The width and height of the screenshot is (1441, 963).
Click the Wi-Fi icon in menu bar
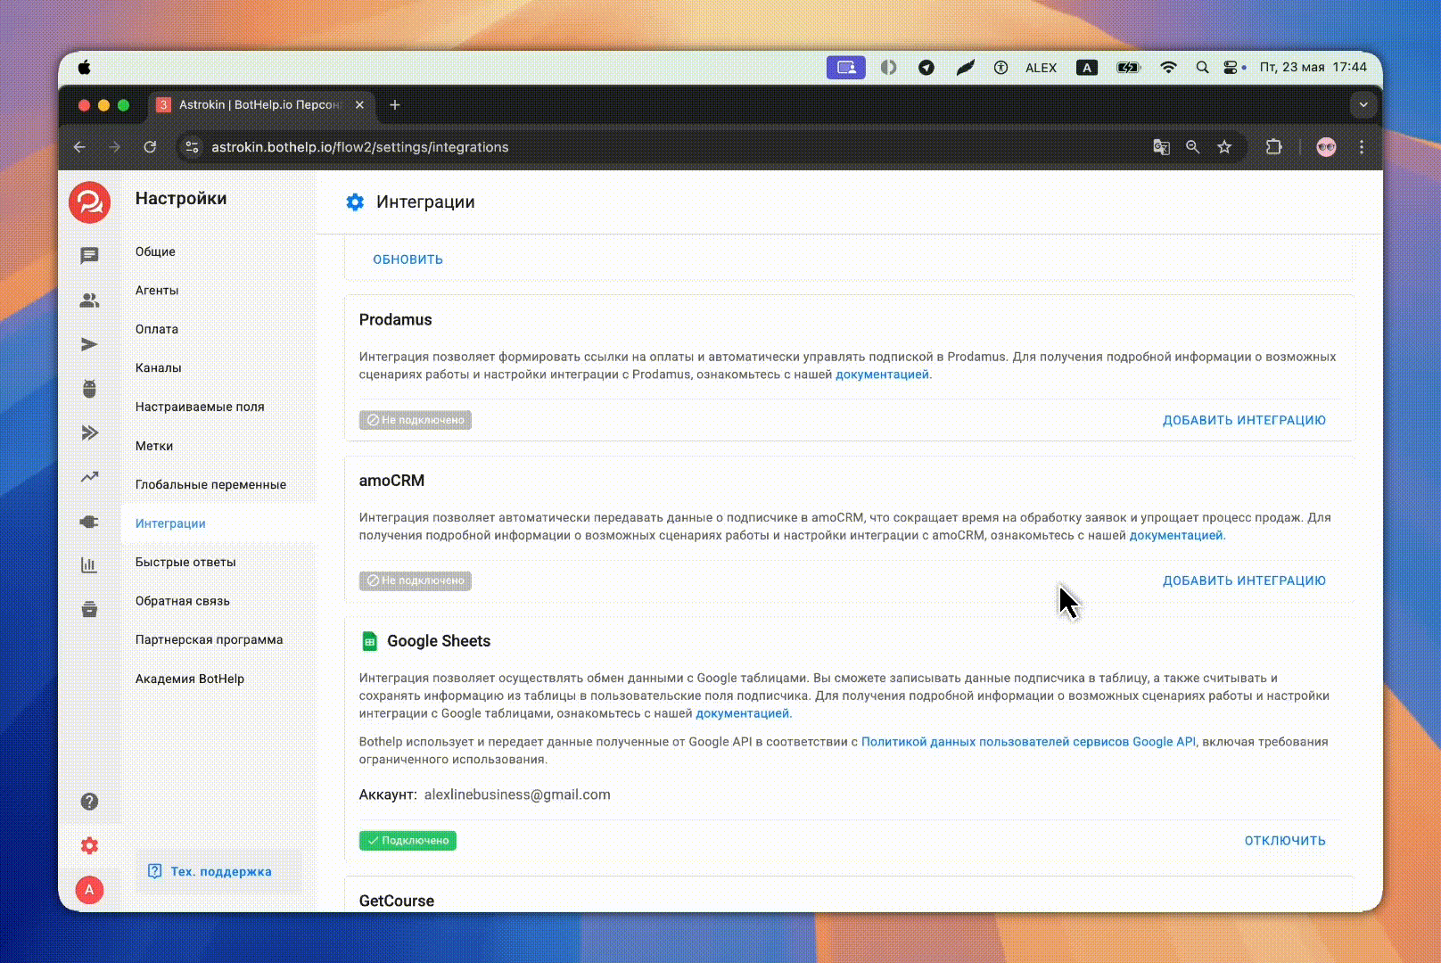tap(1168, 68)
